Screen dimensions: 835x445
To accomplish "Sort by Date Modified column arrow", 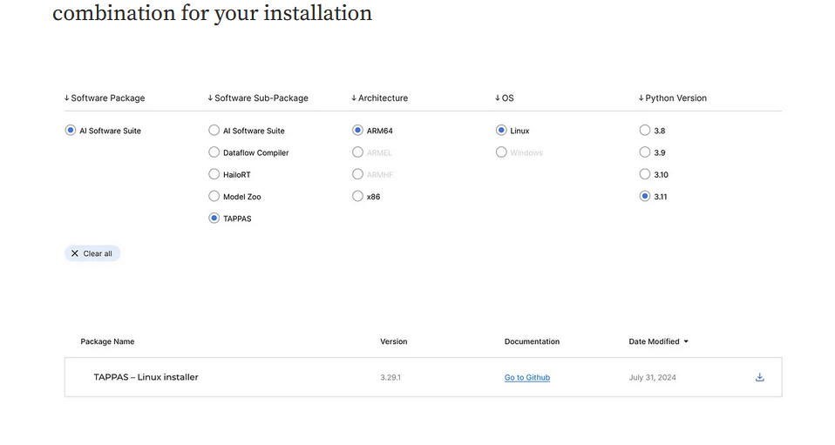I will point(686,341).
